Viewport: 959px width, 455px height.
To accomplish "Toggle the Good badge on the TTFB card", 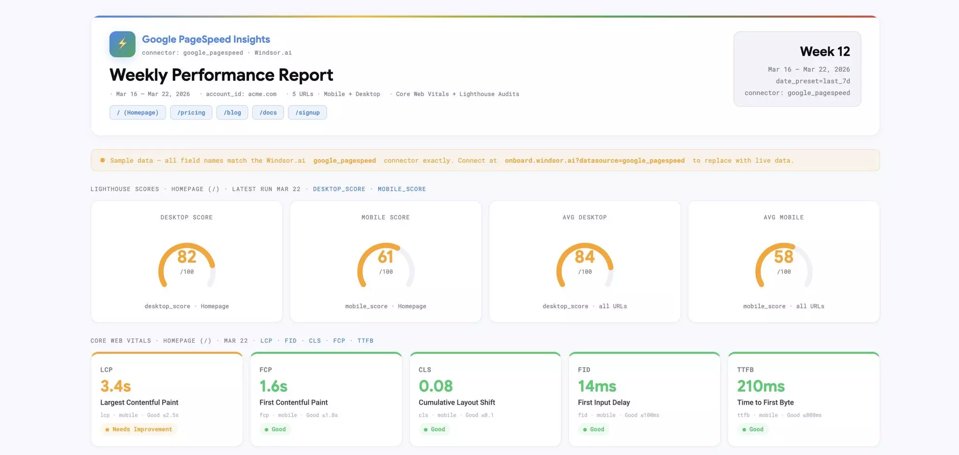I will click(x=753, y=429).
